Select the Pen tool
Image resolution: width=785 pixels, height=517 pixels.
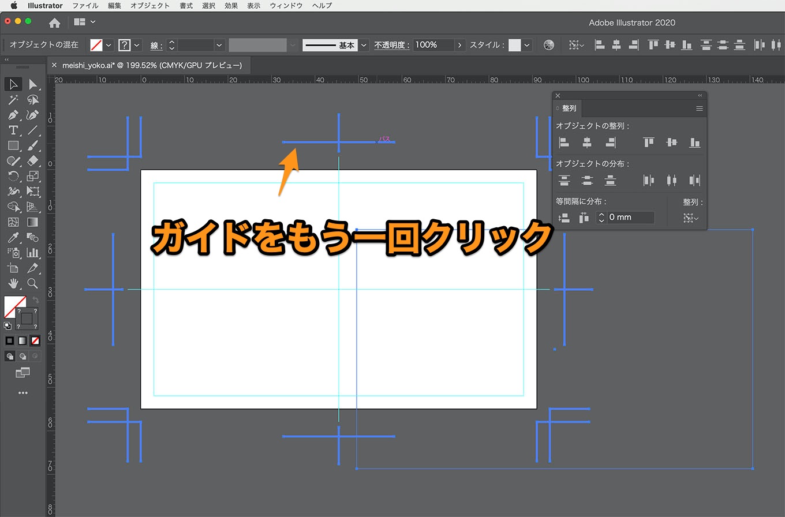coord(13,115)
